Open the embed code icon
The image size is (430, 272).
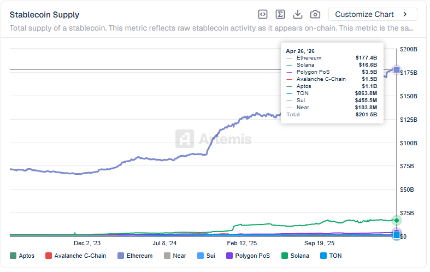[263, 14]
